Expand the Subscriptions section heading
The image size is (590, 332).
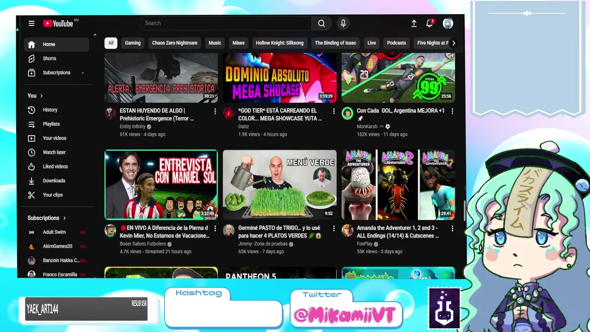coord(47,218)
